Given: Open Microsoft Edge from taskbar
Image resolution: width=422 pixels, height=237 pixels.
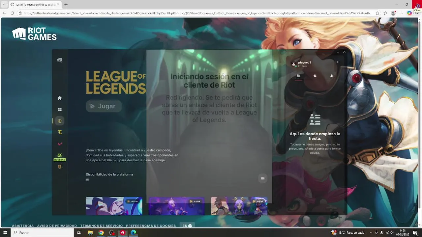Looking at the screenshot, I should click(133, 233).
